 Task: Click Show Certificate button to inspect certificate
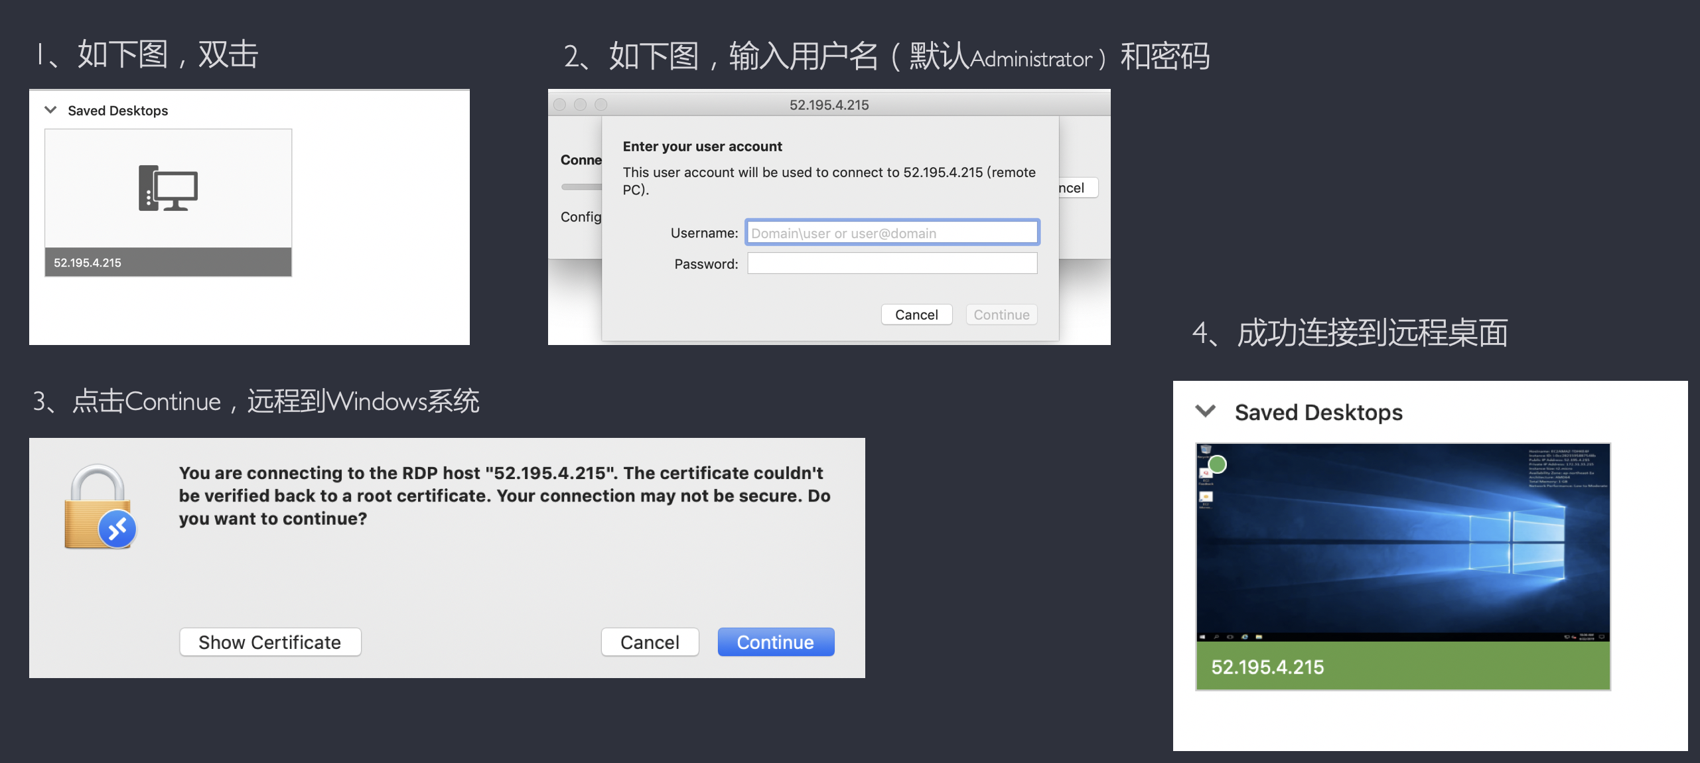pyautogui.click(x=270, y=640)
